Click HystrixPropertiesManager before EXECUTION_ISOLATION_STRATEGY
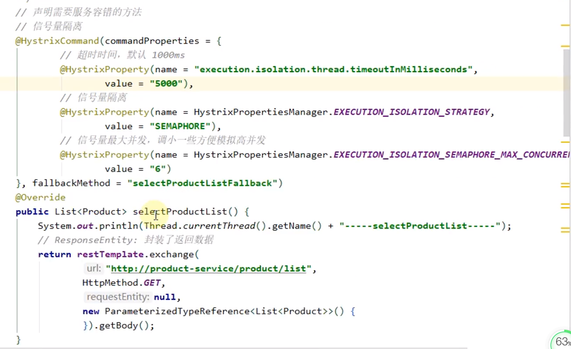The image size is (571, 349). (261, 112)
